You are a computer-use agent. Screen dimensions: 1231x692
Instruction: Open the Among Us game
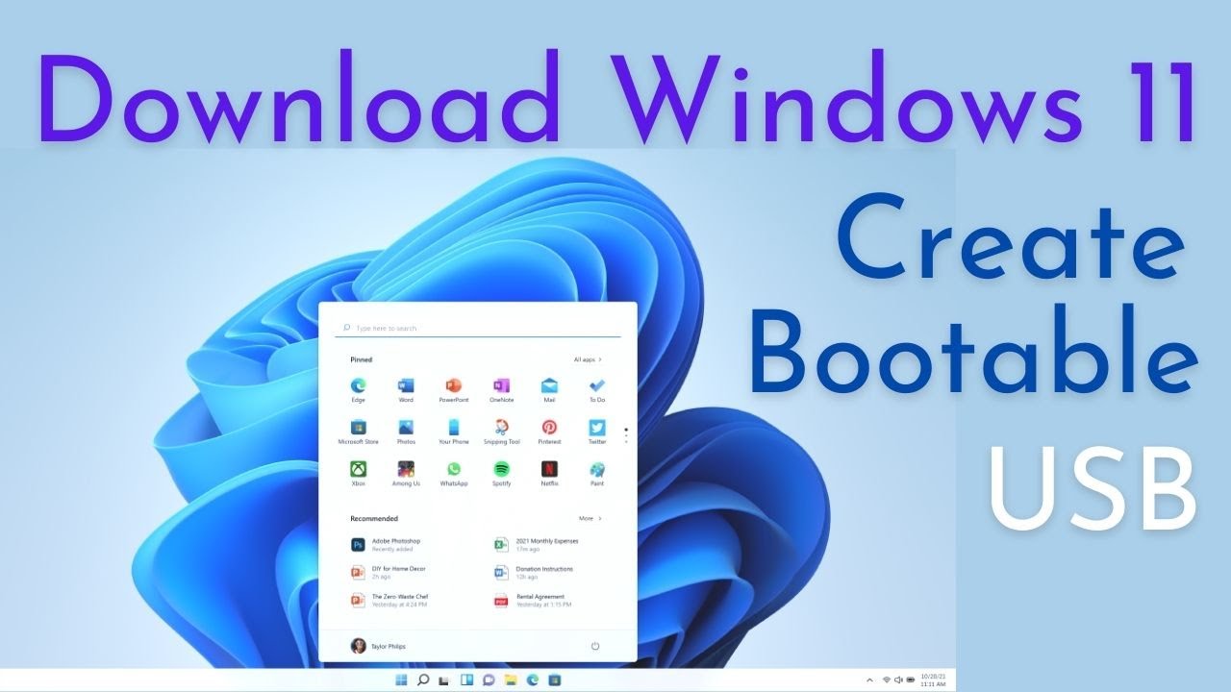tap(406, 474)
